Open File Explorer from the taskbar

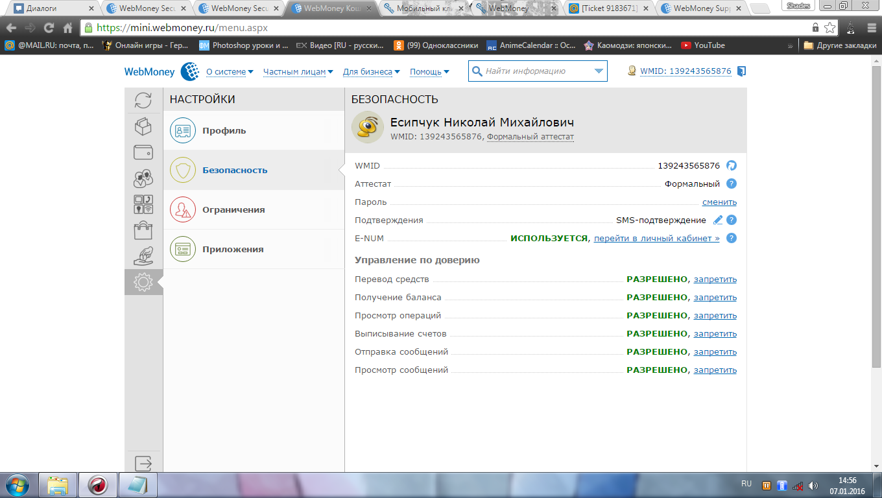pyautogui.click(x=58, y=485)
